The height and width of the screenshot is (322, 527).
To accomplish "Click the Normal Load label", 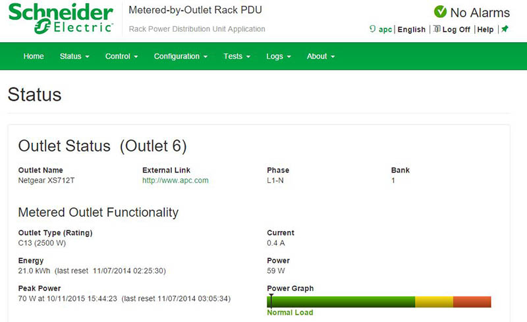I will coord(290,312).
